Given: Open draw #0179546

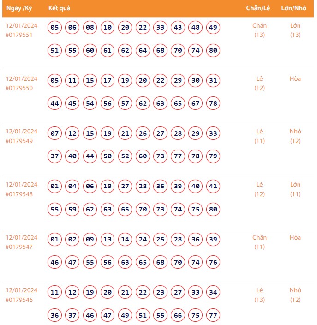Looking at the screenshot, I should tap(19, 300).
